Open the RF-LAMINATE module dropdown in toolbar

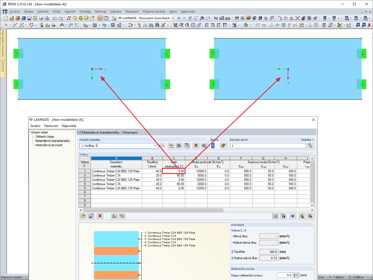click(x=173, y=18)
